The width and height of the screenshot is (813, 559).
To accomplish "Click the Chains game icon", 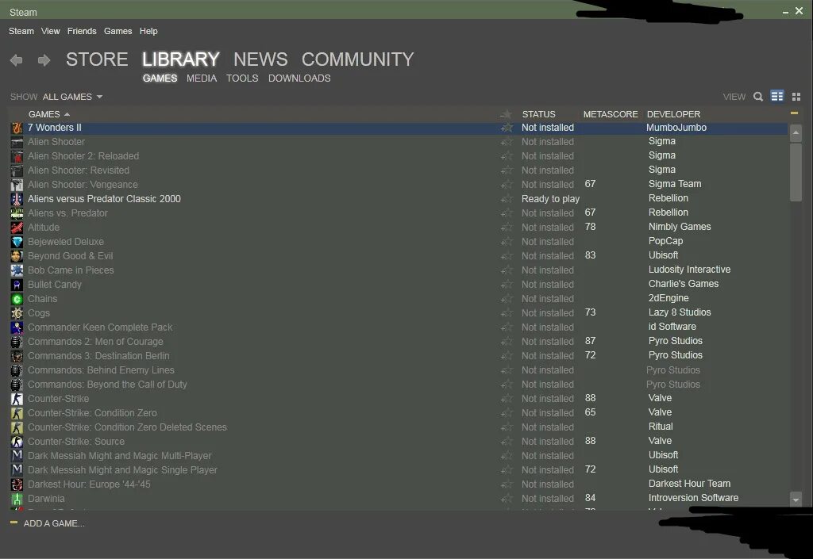I will click(17, 299).
